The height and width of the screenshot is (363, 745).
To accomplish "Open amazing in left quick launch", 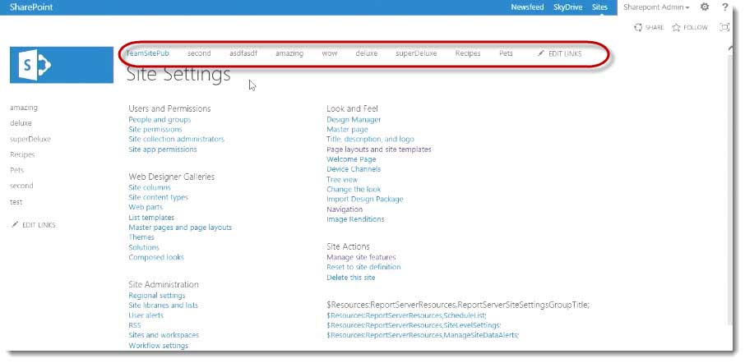I will 24,108.
